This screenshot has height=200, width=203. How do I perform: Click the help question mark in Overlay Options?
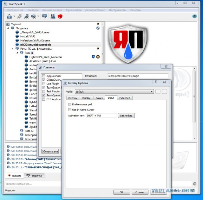pos(156,82)
